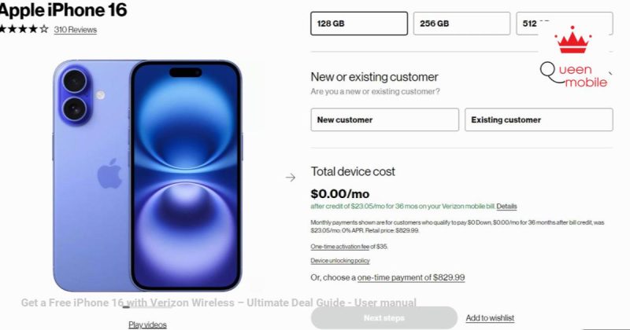This screenshot has width=630, height=330.
Task: Click the iPhone 16 product image
Action: tap(147, 176)
